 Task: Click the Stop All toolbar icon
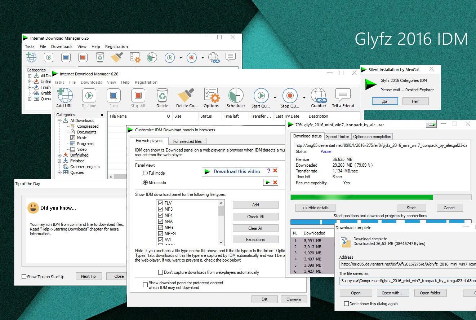[x=138, y=96]
